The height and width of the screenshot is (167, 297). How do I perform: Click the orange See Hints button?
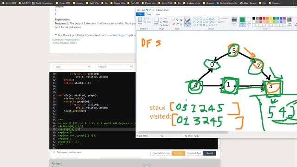point(178,153)
